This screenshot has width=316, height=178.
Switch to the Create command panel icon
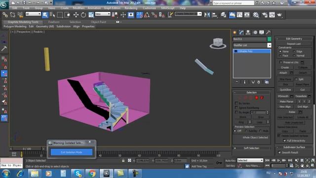(x=235, y=32)
